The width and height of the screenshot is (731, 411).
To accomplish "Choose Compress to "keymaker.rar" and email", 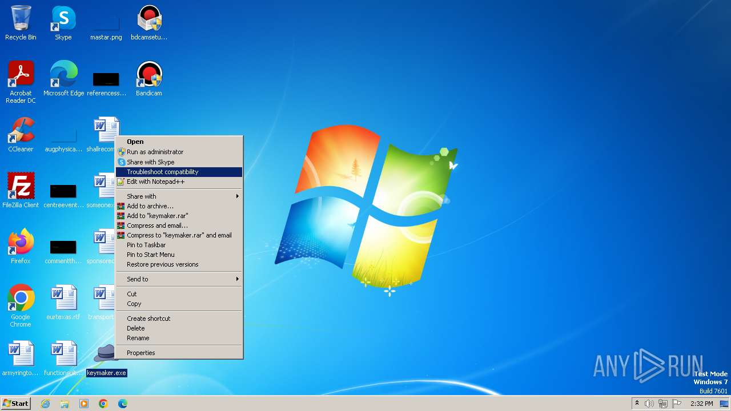I will 179,235.
